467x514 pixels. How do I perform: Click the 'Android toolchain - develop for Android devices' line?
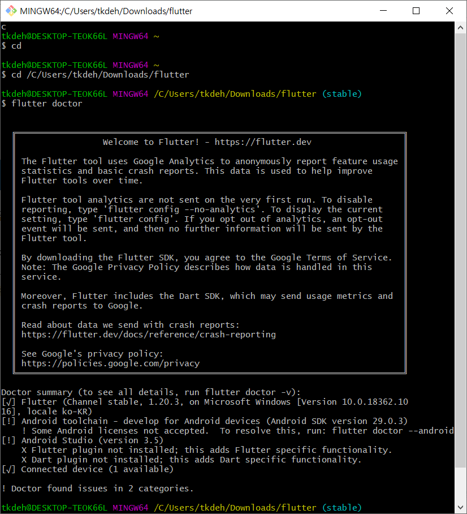click(204, 421)
